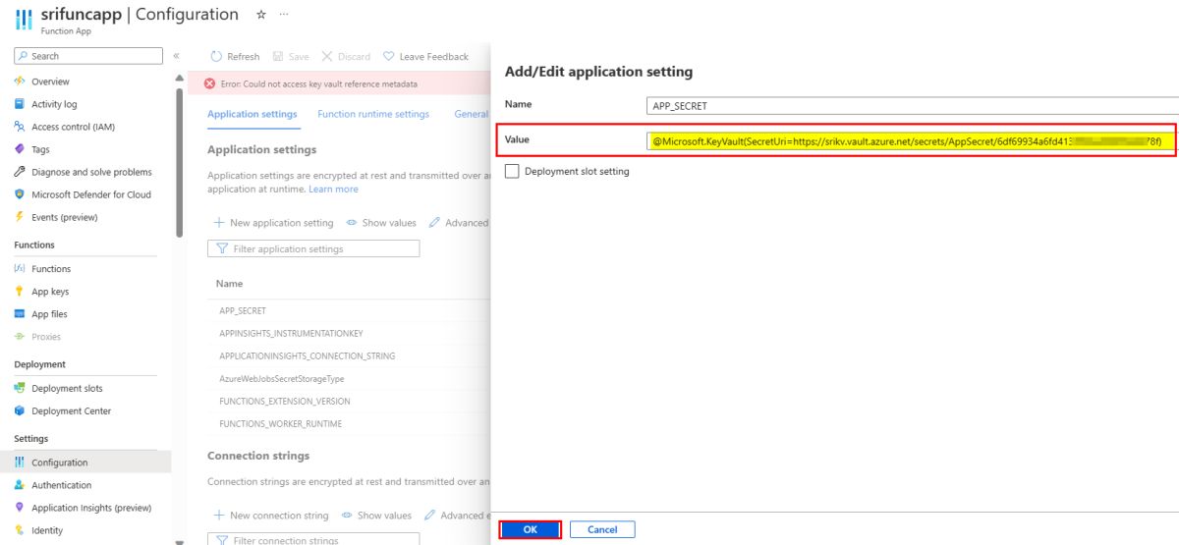
Task: Open the more options ellipsis in header
Action: tap(285, 15)
